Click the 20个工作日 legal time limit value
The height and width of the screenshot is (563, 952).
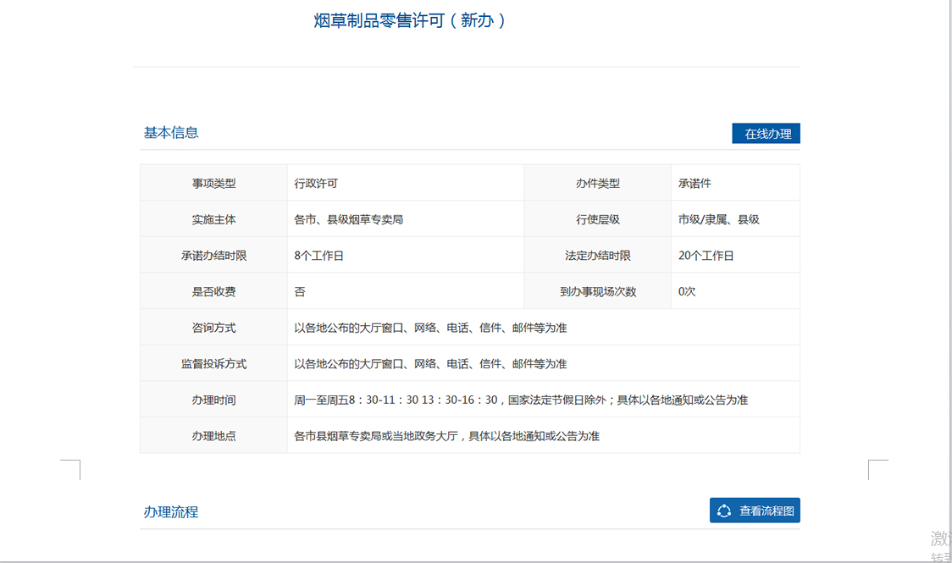pyautogui.click(x=706, y=256)
